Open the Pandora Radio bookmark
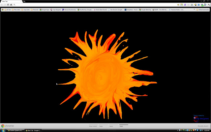The width and height of the screenshot is (211, 132). click(x=176, y=10)
